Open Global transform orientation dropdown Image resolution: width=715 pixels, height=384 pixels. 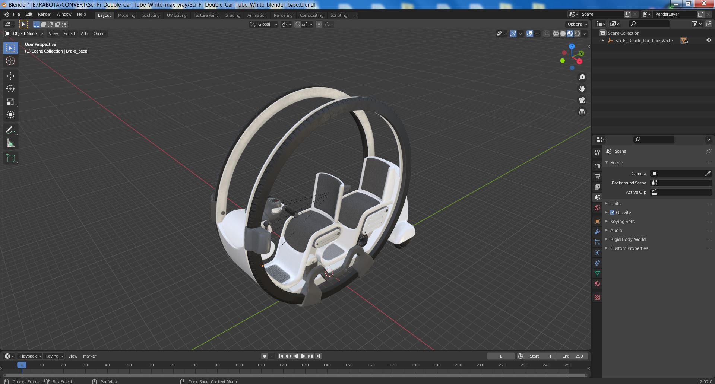[263, 24]
